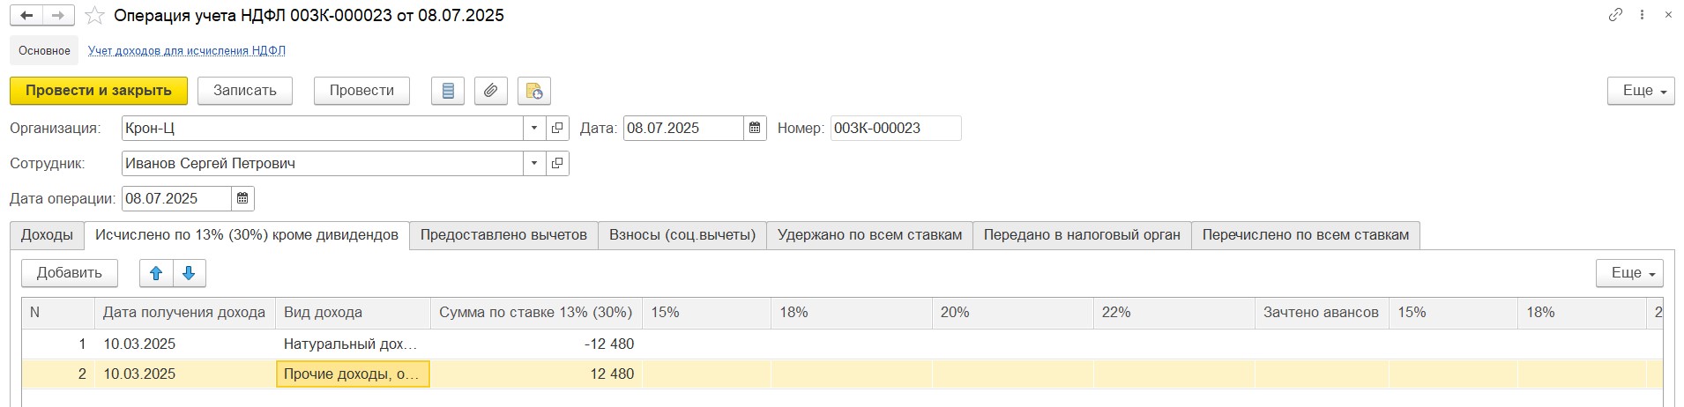Click the Добавить button

tap(70, 273)
